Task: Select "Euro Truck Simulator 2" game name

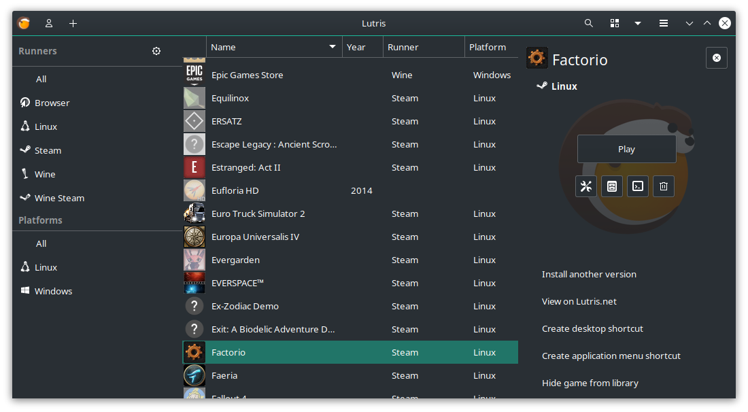Action: tap(258, 214)
